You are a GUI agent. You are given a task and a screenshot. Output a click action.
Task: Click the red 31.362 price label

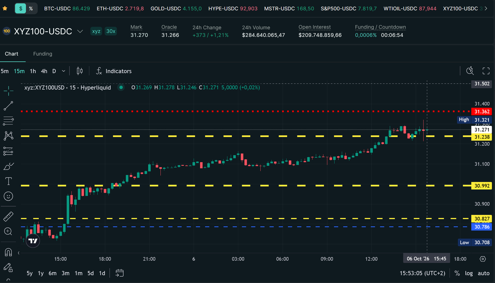[x=482, y=111]
